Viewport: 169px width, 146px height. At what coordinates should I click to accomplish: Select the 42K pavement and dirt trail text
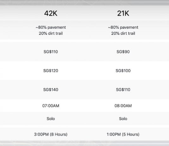[51, 30]
